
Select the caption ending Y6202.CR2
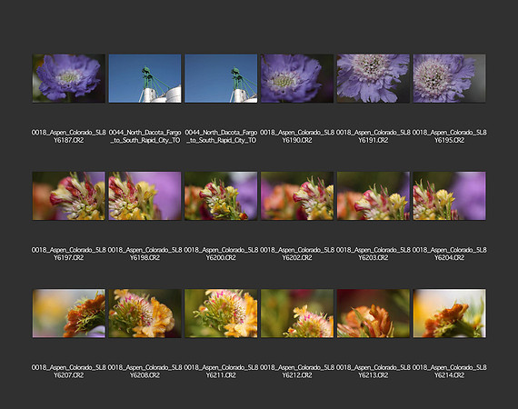(297, 254)
